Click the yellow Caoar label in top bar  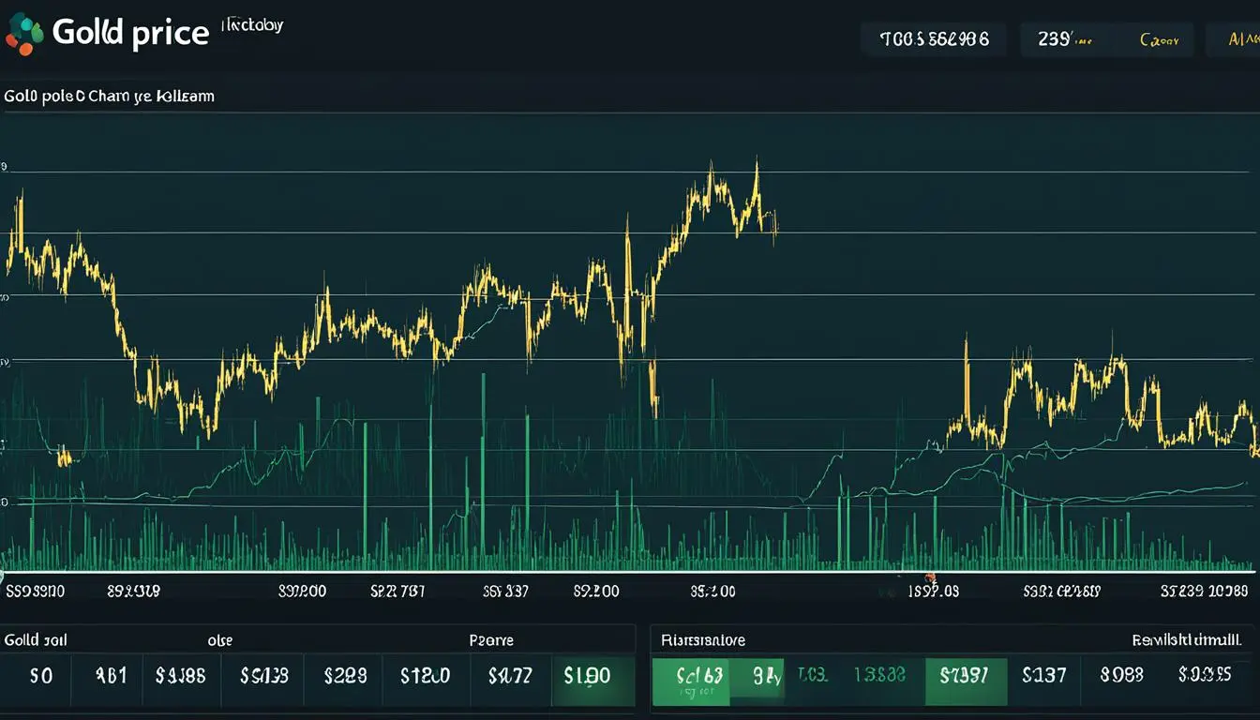click(x=1157, y=39)
